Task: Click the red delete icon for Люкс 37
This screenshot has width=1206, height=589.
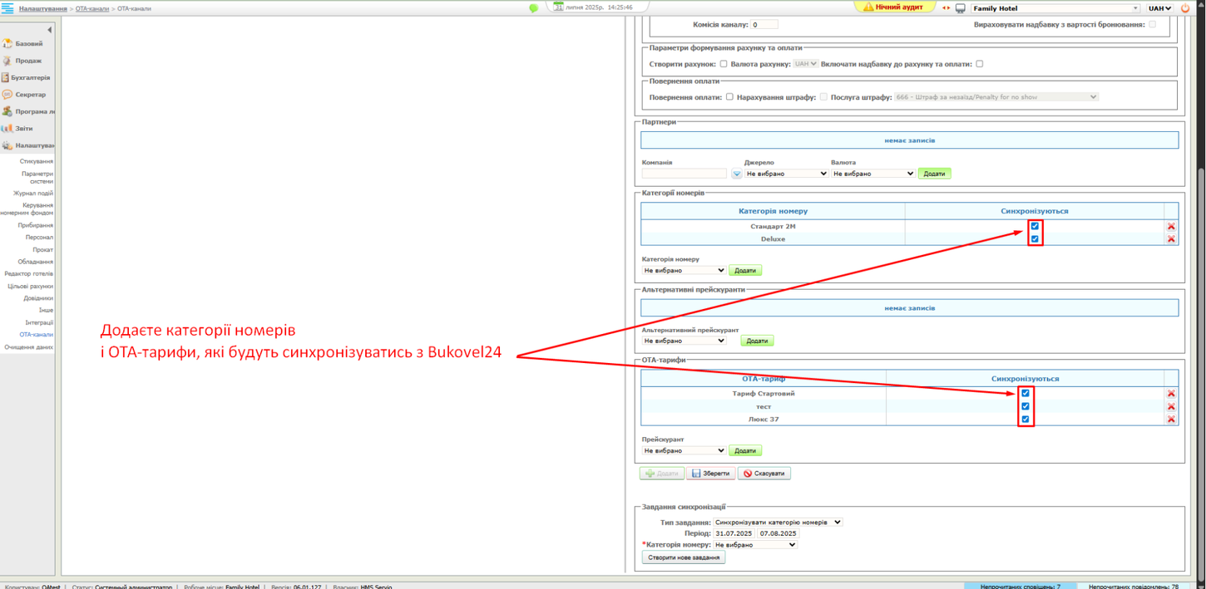Action: click(1171, 419)
